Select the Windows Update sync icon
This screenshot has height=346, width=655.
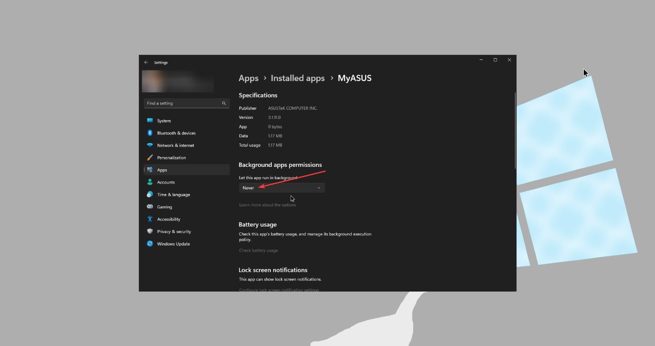150,244
